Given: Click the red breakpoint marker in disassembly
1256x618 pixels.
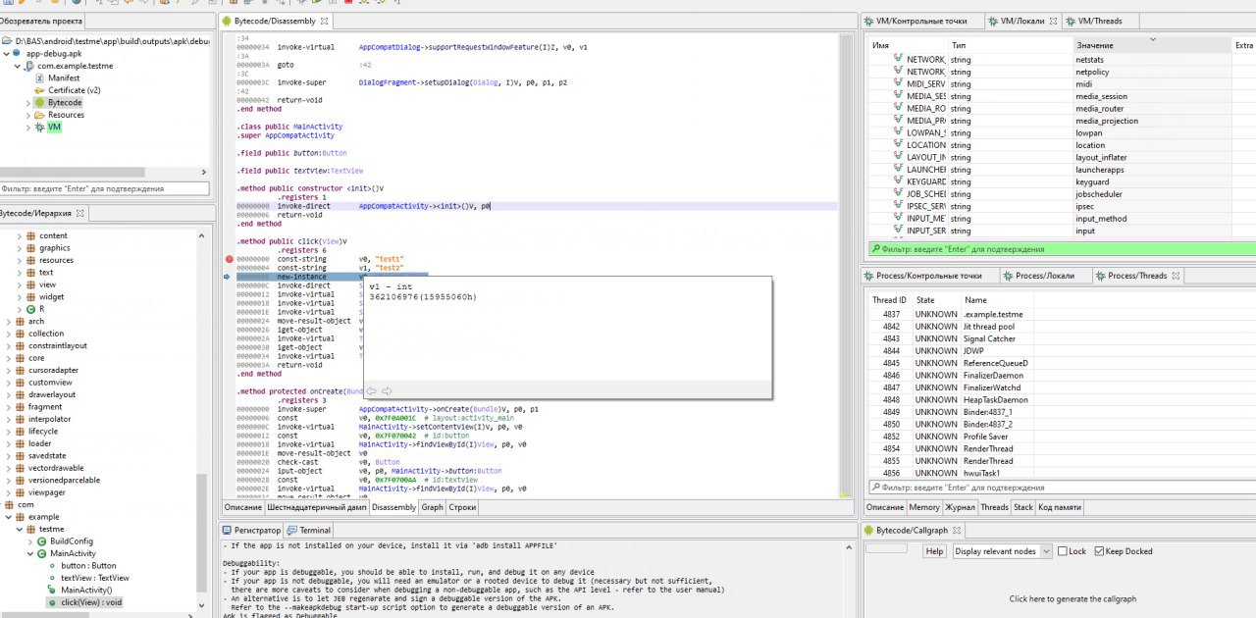Looking at the screenshot, I should coord(230,259).
